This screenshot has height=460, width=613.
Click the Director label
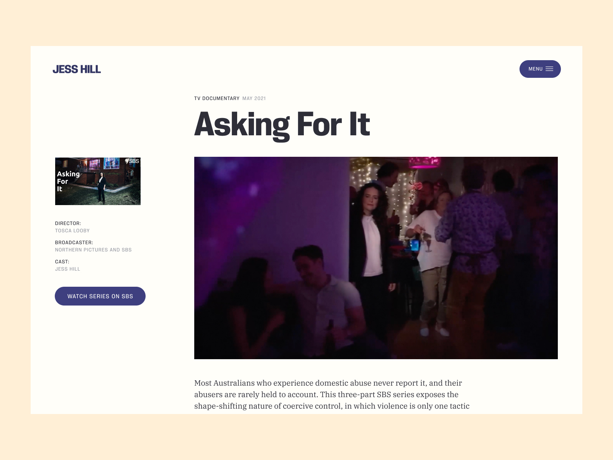pyautogui.click(x=68, y=223)
